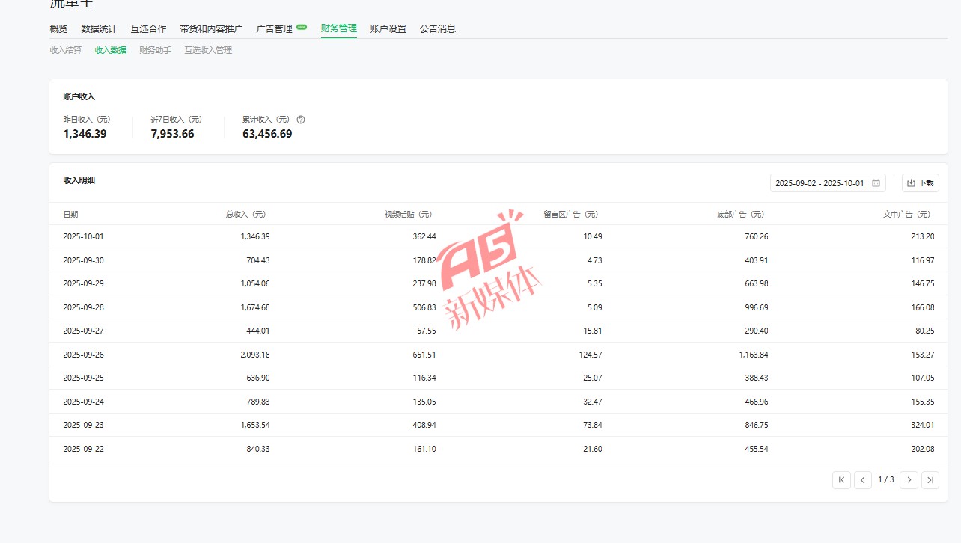Click the calendar icon in date range field
Screen dimensions: 961x543
(x=876, y=183)
